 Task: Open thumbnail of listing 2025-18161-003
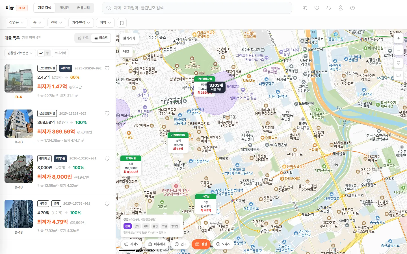point(19,124)
